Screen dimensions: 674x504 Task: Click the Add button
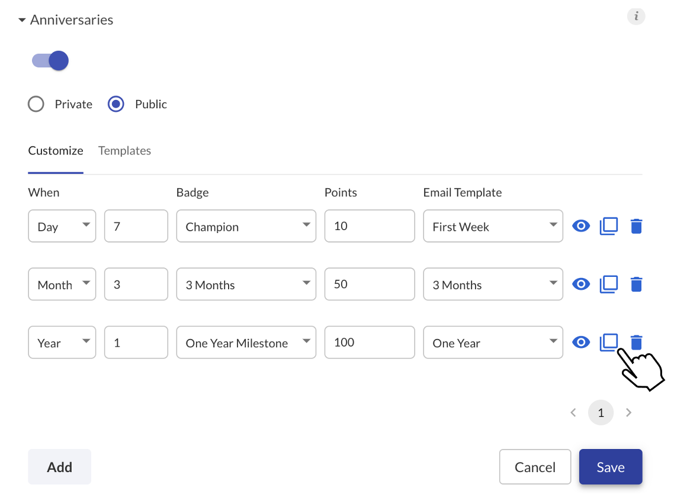pos(59,467)
